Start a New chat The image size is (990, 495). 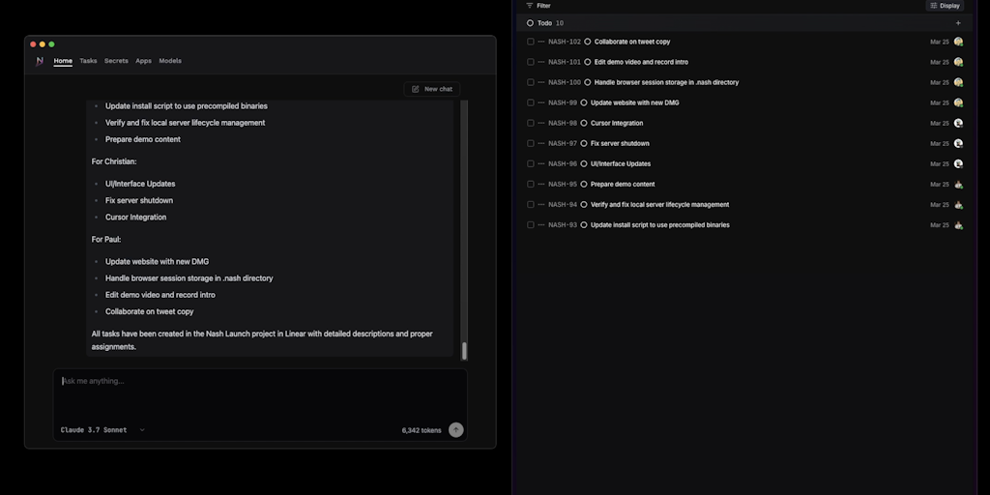[432, 89]
